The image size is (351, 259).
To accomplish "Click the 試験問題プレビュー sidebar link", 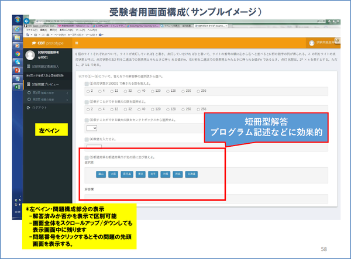I will click(x=47, y=84).
